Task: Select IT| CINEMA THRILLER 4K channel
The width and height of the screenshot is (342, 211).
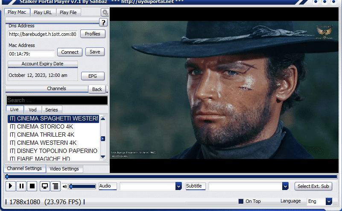Action: point(53,135)
